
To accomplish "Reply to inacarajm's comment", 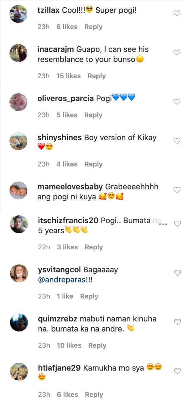I will (x=97, y=76).
